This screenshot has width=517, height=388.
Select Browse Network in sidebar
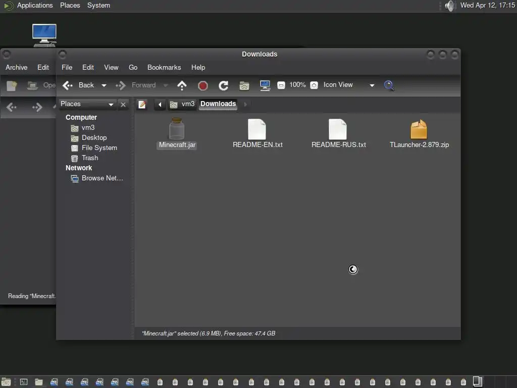click(x=97, y=178)
